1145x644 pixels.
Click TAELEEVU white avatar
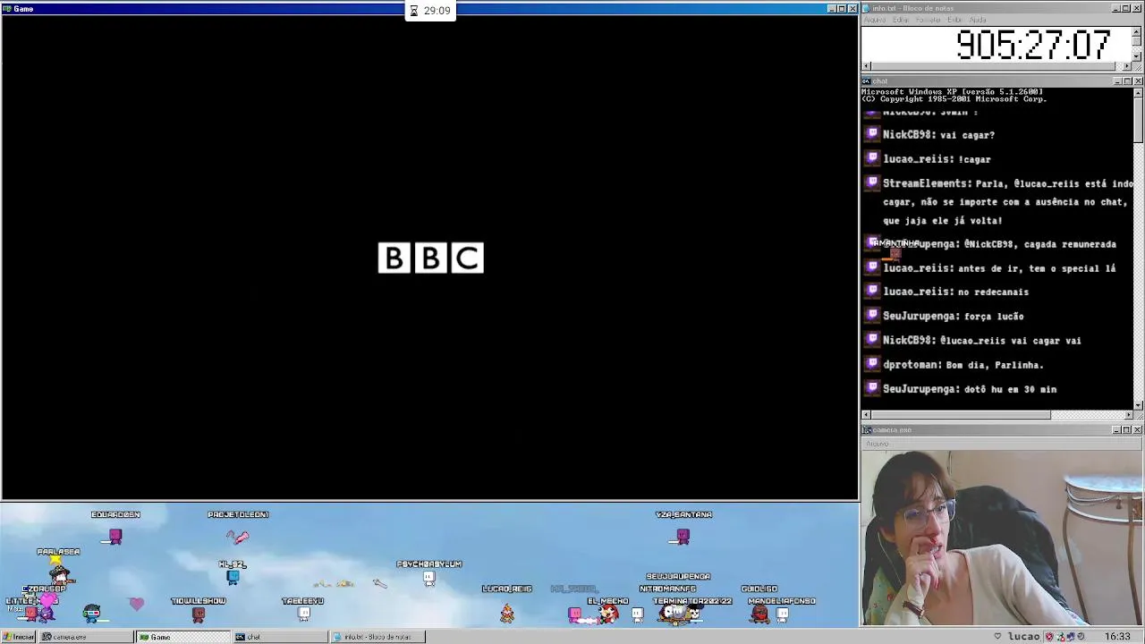coord(304,614)
